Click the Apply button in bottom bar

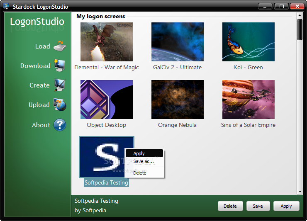(x=286, y=206)
